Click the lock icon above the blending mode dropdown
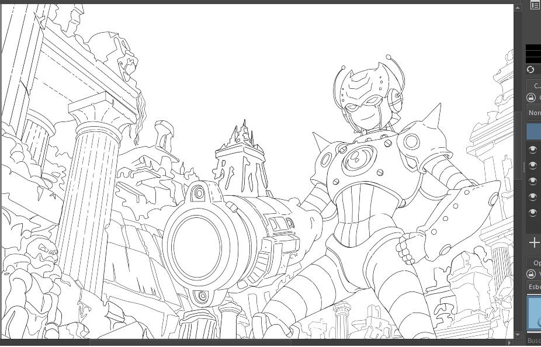 tap(531, 98)
